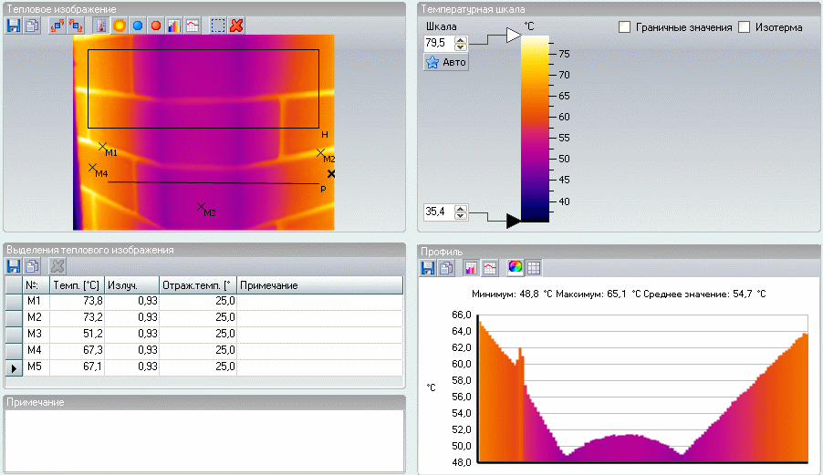Click the Авто scale button
Viewport: 823px width, 475px height.
click(446, 62)
